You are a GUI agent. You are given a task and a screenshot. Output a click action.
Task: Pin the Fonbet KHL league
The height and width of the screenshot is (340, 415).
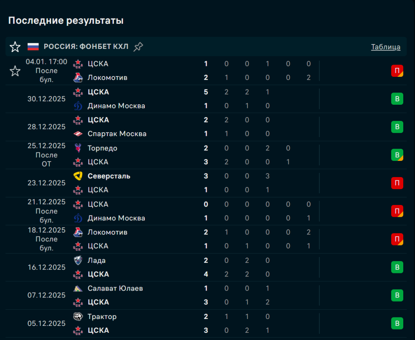(x=138, y=47)
